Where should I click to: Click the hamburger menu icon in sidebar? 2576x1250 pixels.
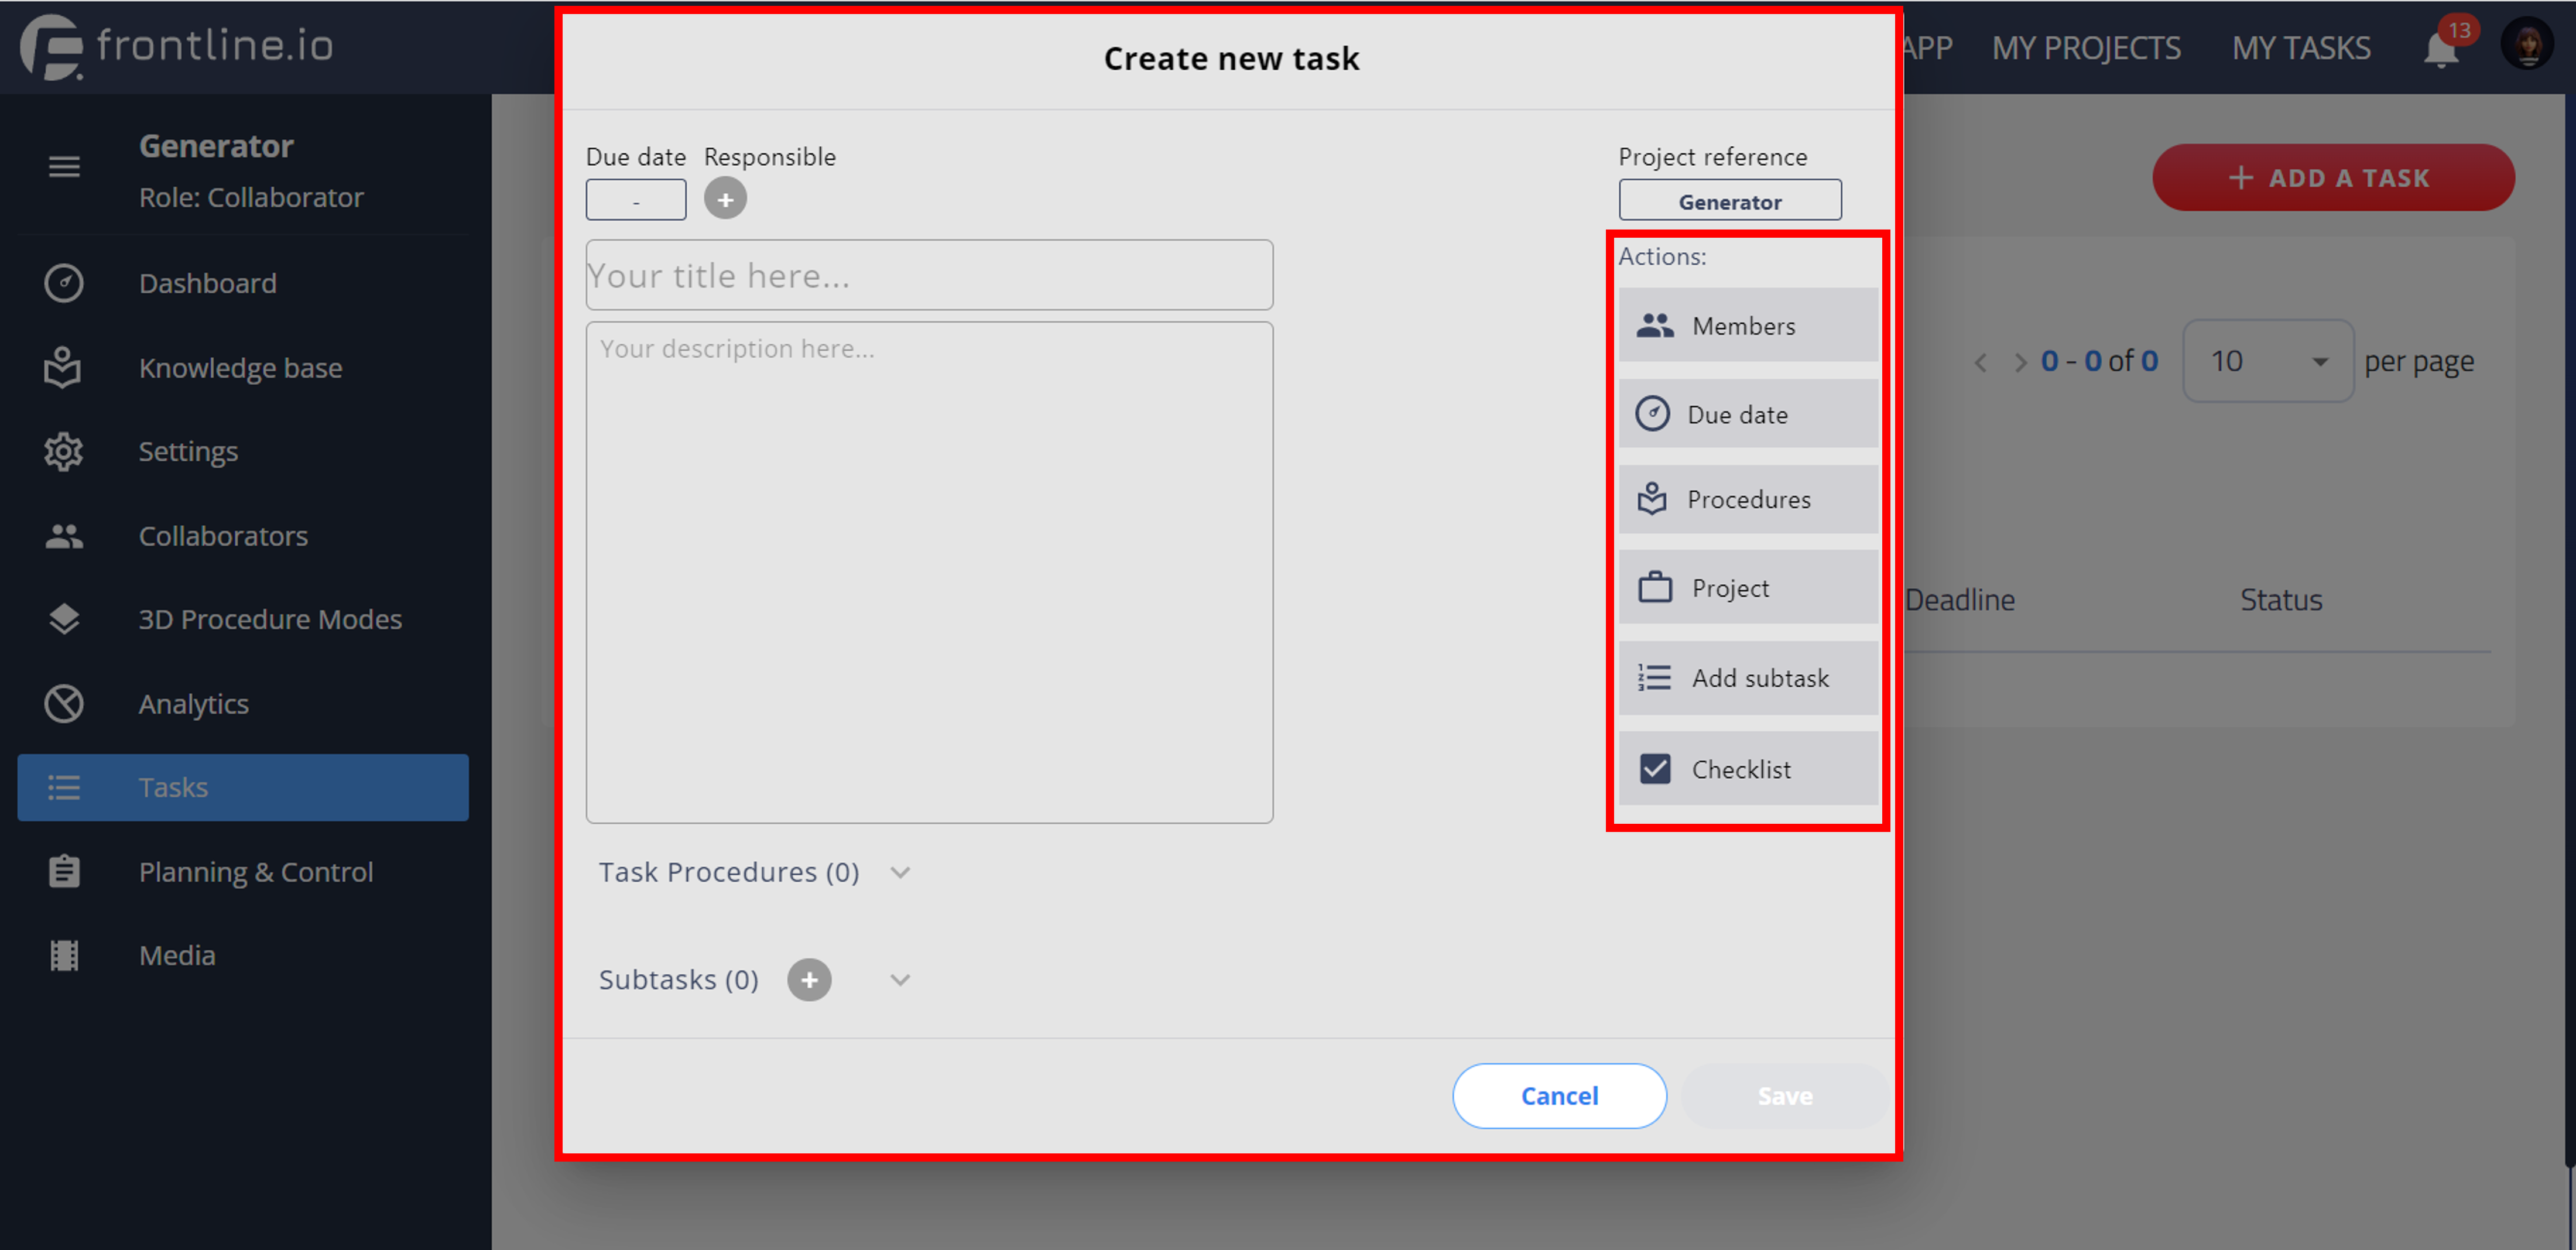64,167
